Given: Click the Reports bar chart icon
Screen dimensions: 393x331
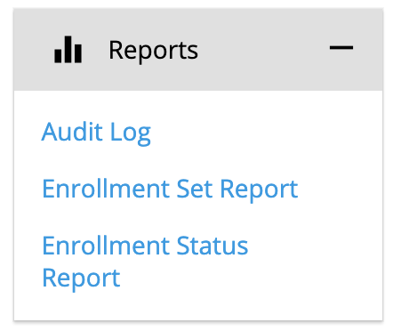Looking at the screenshot, I should [x=68, y=49].
